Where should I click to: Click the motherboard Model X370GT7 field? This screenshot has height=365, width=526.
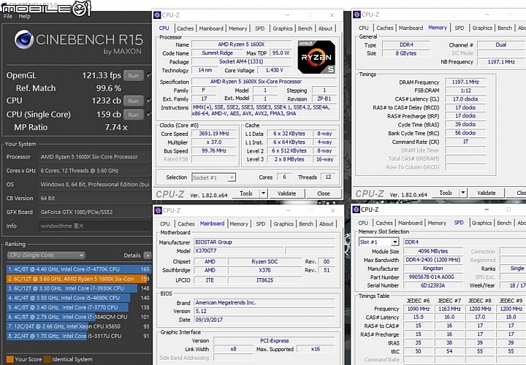239,250
